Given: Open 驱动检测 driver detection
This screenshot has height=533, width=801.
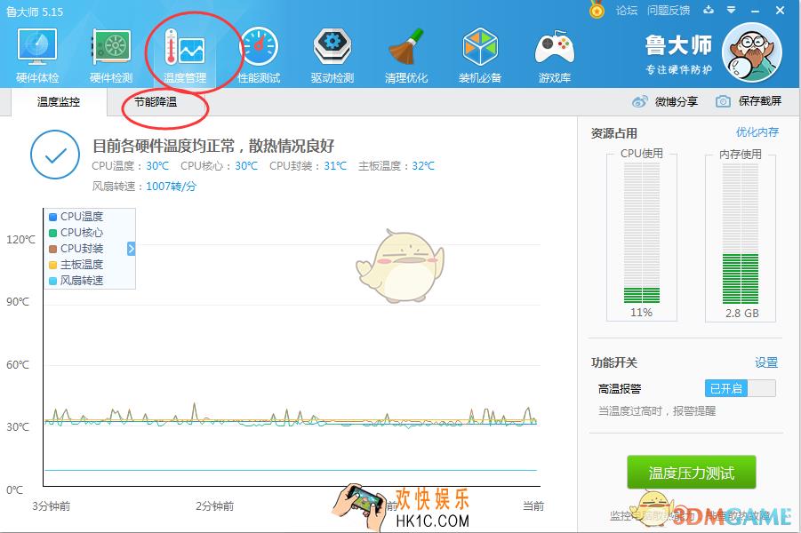Looking at the screenshot, I should click(x=332, y=55).
